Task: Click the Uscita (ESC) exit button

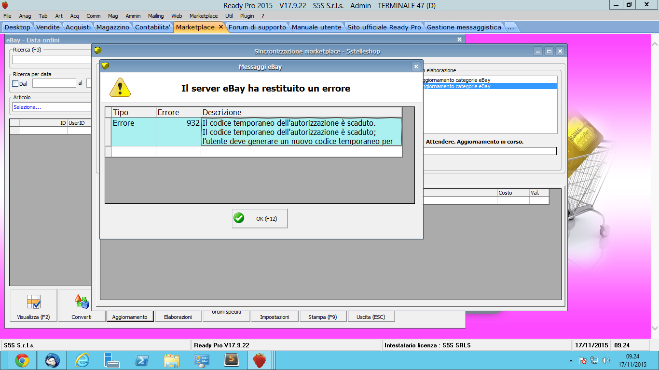Action: (x=371, y=317)
